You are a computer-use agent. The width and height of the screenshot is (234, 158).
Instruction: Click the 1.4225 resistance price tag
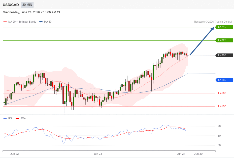[224, 40]
